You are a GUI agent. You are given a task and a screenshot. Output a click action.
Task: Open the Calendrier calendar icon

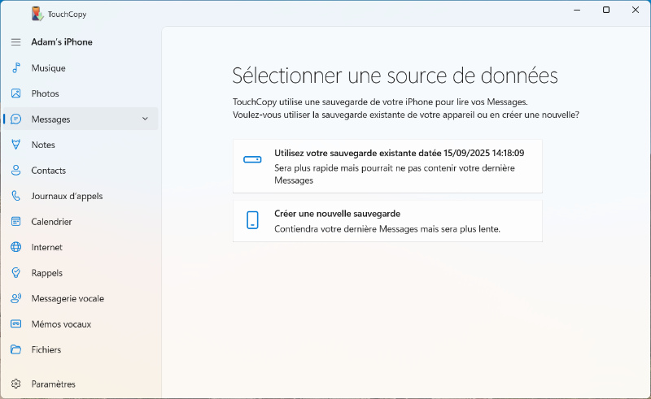pyautogui.click(x=15, y=222)
